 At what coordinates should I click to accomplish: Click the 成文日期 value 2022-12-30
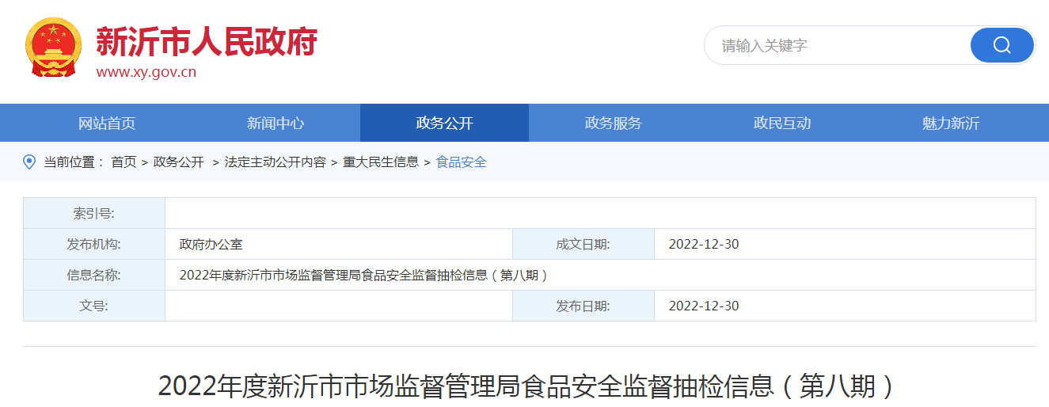(x=704, y=244)
